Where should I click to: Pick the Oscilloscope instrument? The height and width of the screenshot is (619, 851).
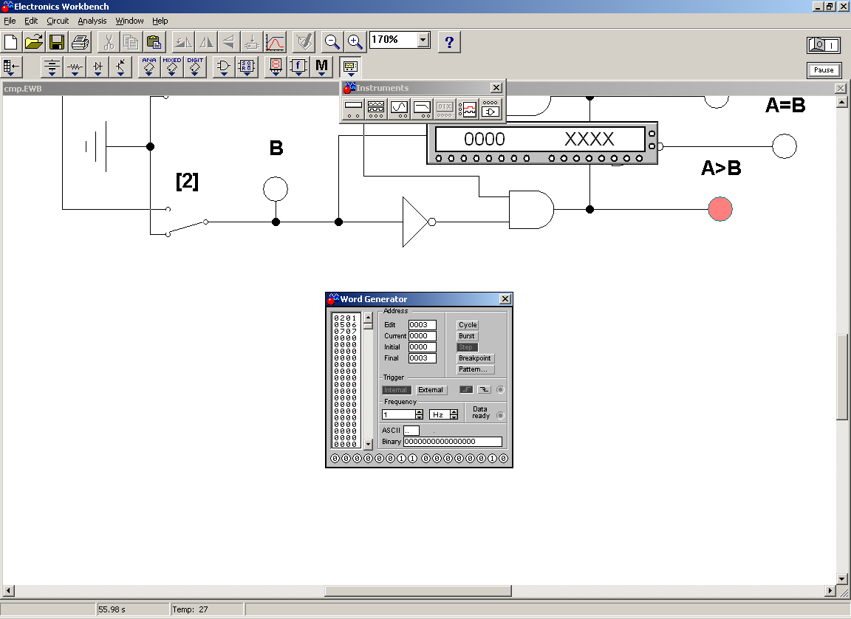pyautogui.click(x=399, y=109)
